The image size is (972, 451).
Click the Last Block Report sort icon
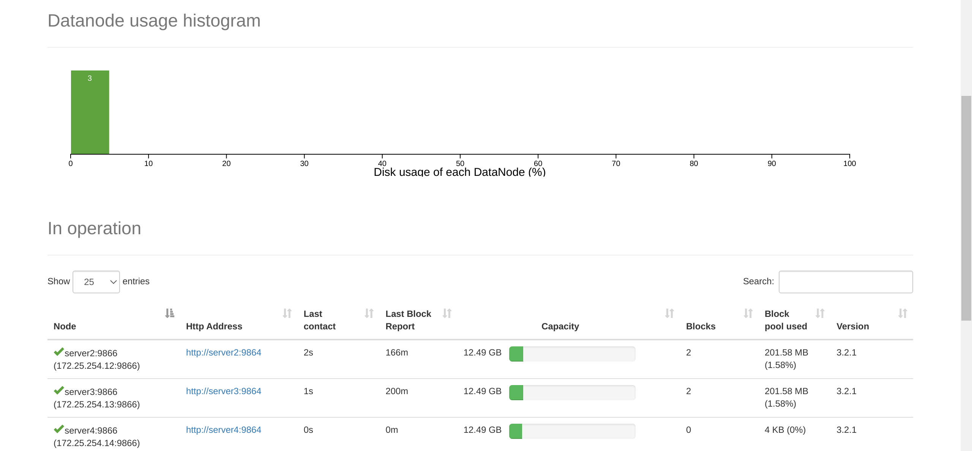coord(447,313)
